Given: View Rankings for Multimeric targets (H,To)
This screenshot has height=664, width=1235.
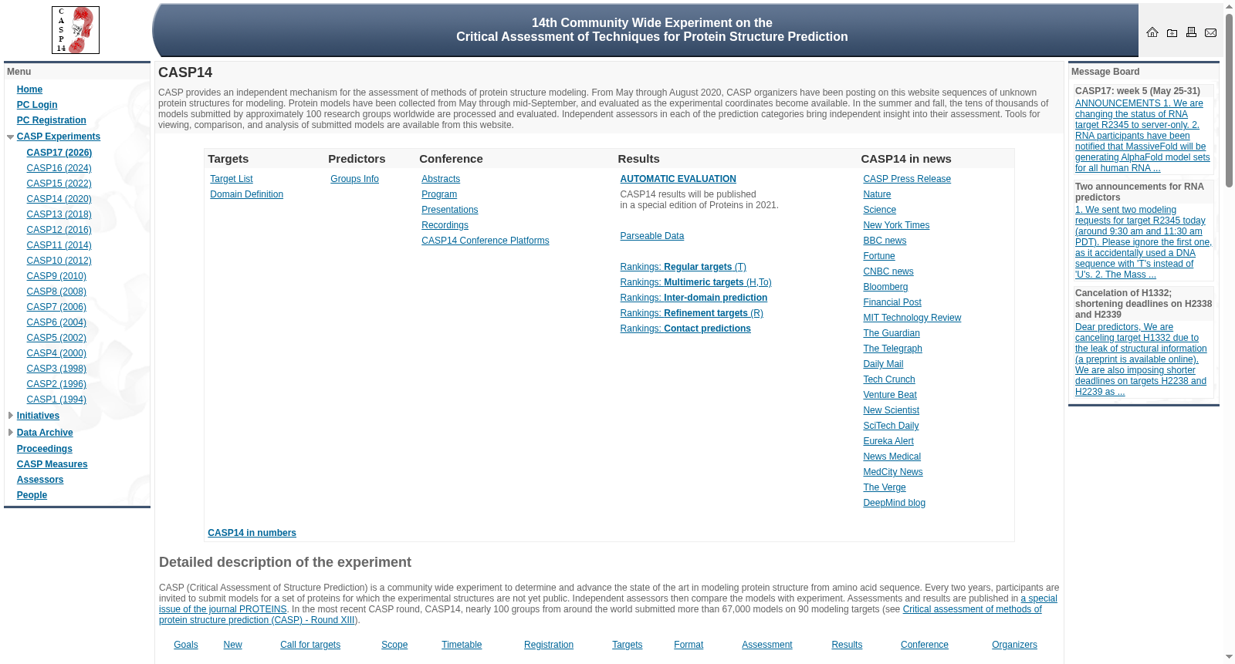Looking at the screenshot, I should (x=695, y=282).
